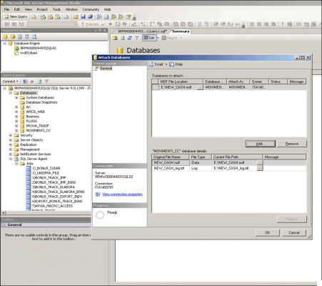
Task: Collapse the SQL02 server root node
Action: tap(4, 88)
